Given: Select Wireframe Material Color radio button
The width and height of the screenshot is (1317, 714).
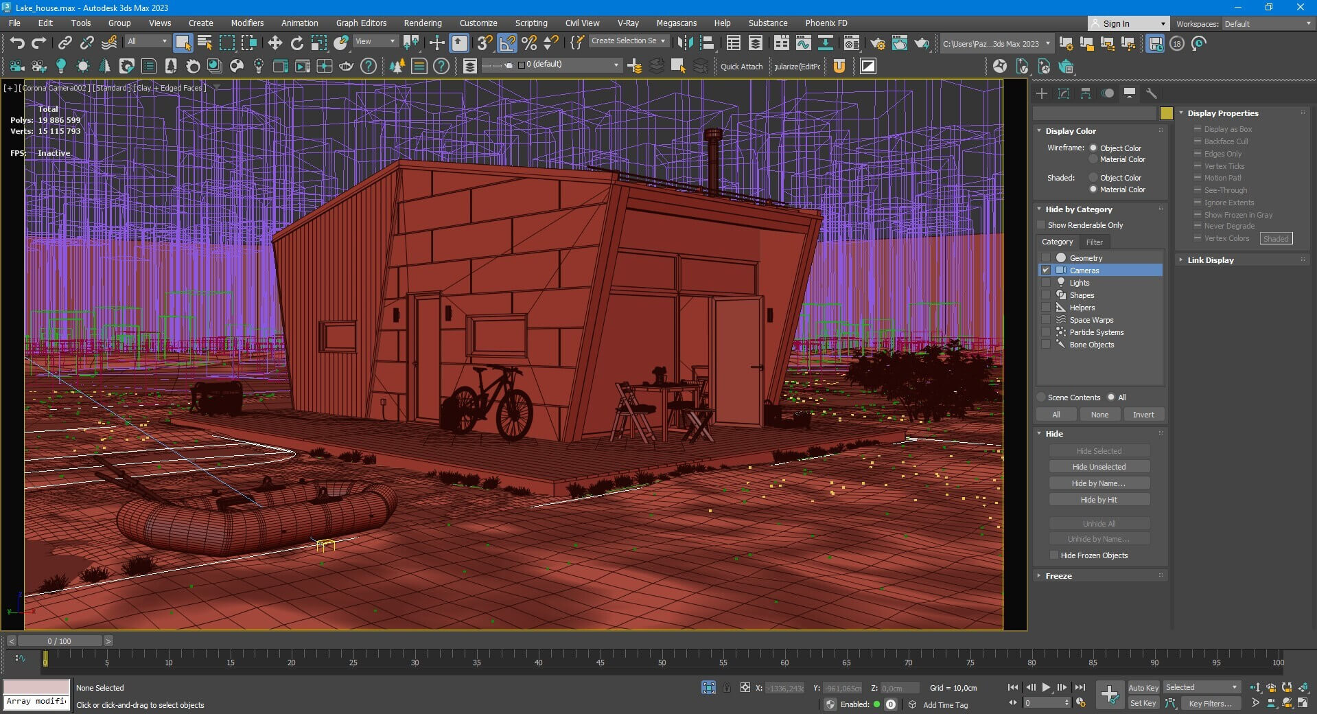Looking at the screenshot, I should [x=1093, y=159].
